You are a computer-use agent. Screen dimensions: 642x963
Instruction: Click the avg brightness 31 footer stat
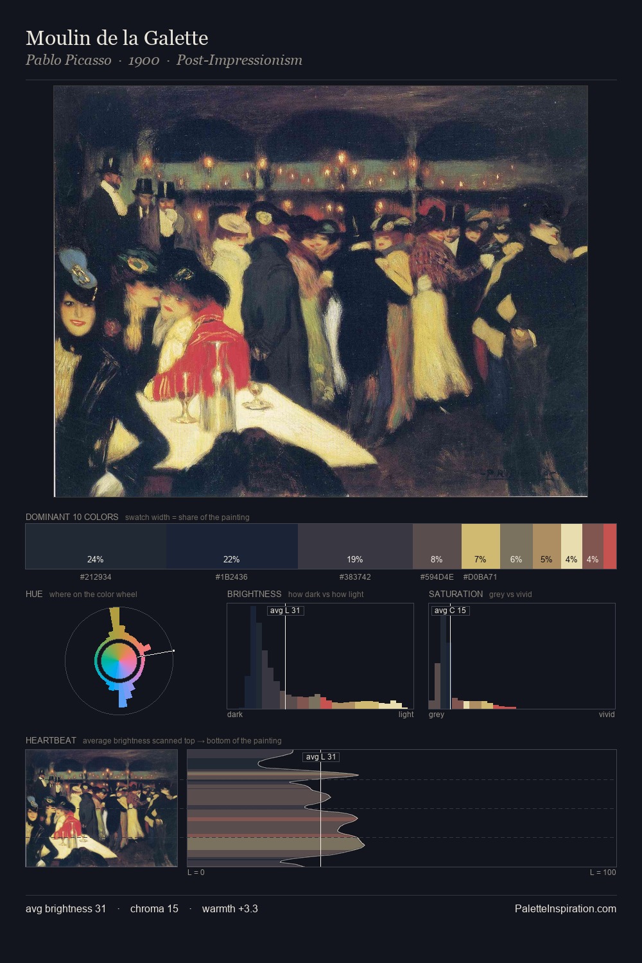(x=66, y=908)
